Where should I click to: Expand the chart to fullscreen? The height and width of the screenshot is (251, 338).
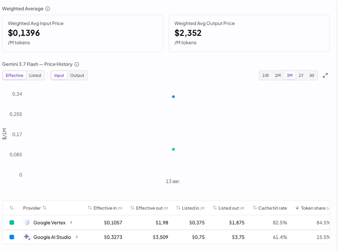click(325, 75)
